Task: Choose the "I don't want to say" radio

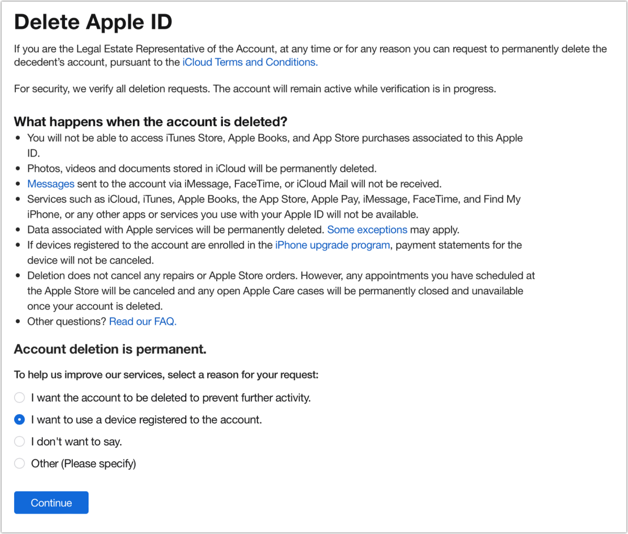Action: [19, 441]
